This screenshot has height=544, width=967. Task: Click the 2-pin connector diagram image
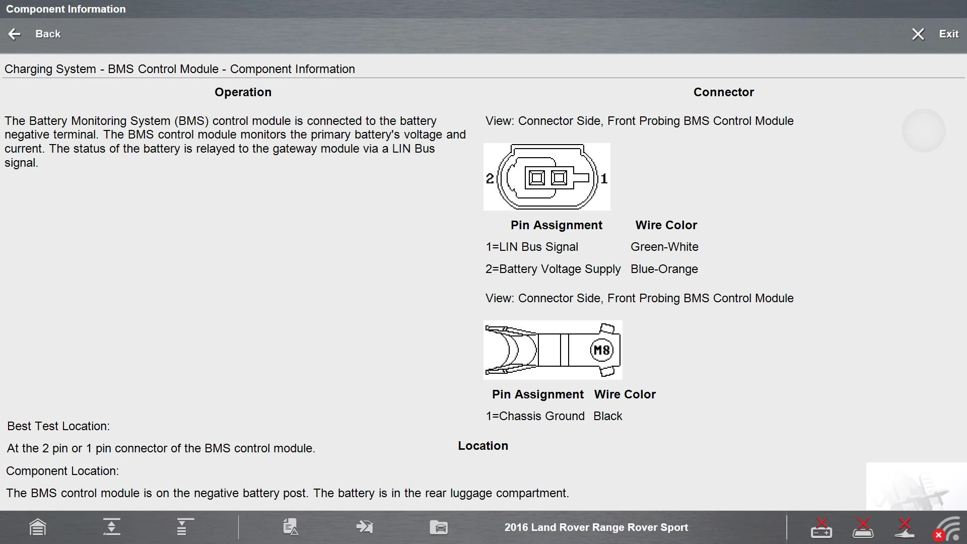point(546,177)
